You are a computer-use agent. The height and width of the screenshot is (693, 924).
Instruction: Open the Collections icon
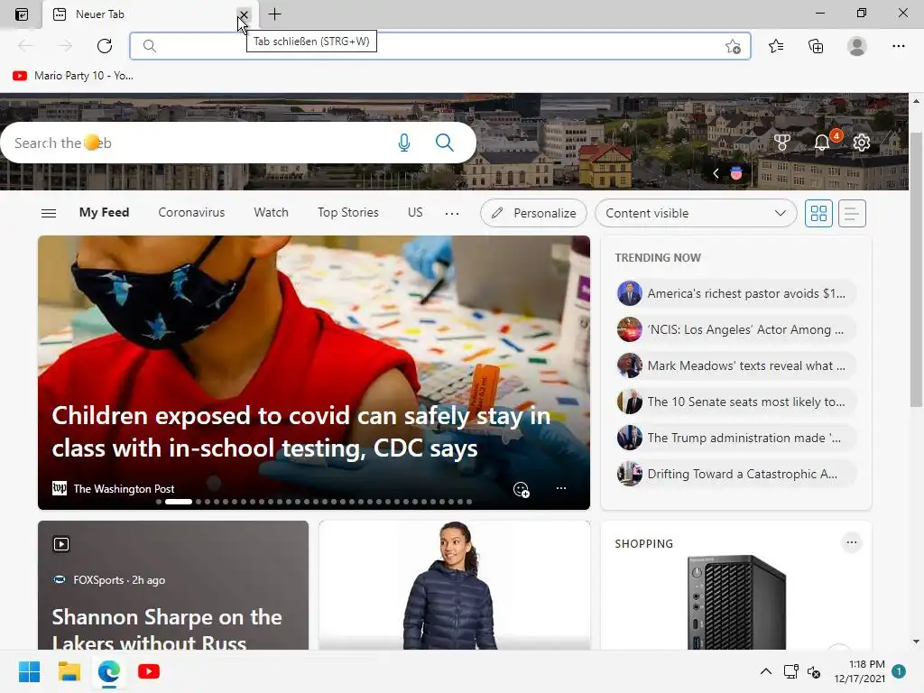tap(816, 46)
